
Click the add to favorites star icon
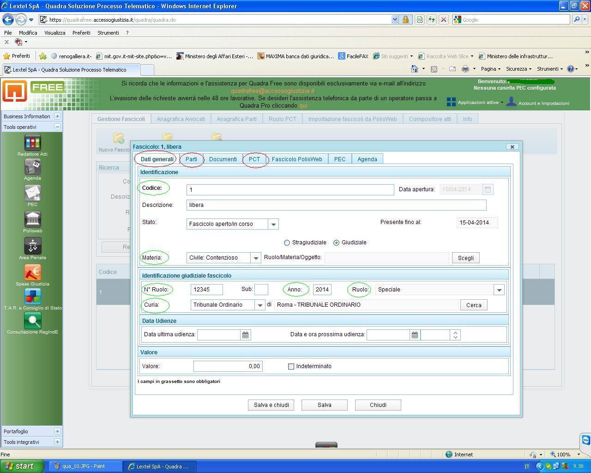coord(42,56)
